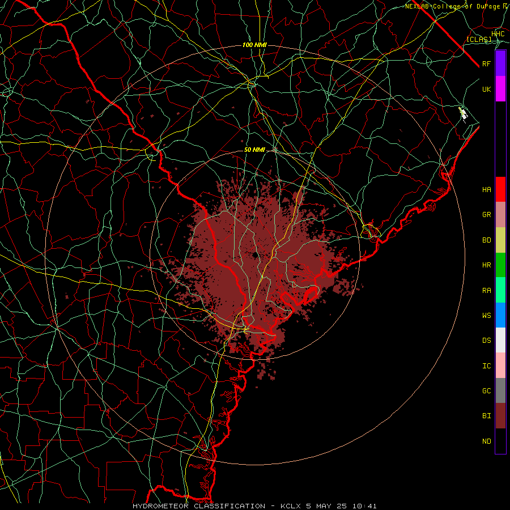Click the DS white legend swatch
The height and width of the screenshot is (510, 510).
tap(500, 340)
